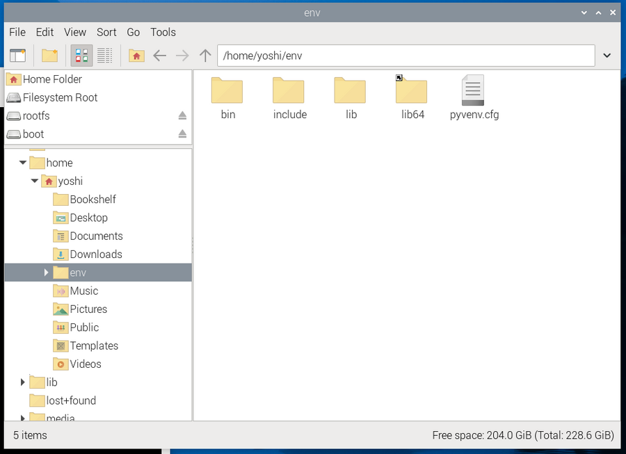Open the View menu
This screenshot has height=454, width=626.
75,32
